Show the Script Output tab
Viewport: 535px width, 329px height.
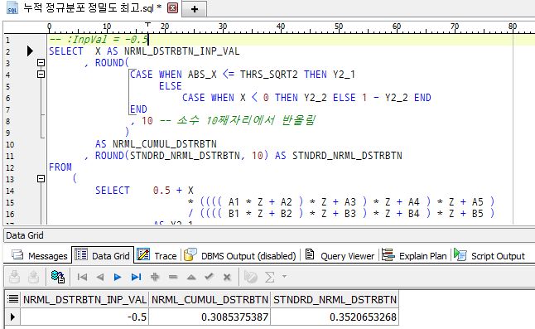(489, 255)
